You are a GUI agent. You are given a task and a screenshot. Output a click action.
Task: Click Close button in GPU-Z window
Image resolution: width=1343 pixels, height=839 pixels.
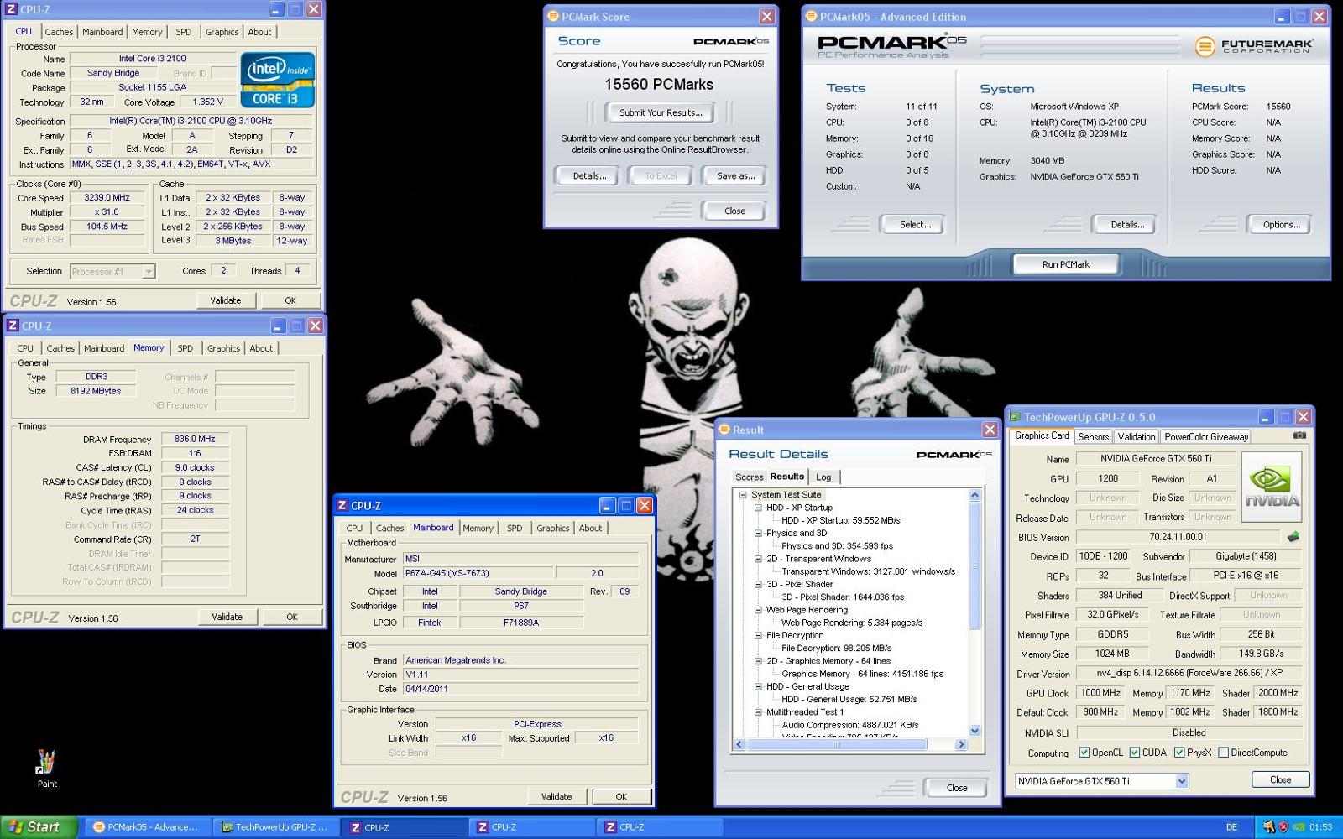click(1280, 779)
